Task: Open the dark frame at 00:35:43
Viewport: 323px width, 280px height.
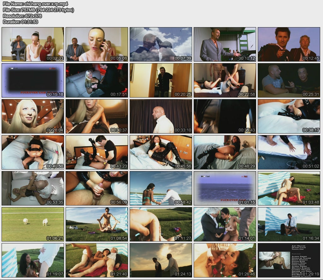Action: coord(225,116)
